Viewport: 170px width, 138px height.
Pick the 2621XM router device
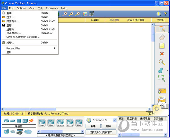70,123
